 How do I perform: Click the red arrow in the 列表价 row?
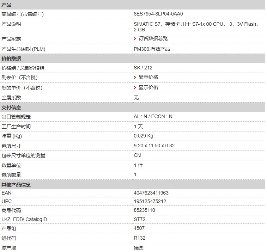click(x=135, y=77)
